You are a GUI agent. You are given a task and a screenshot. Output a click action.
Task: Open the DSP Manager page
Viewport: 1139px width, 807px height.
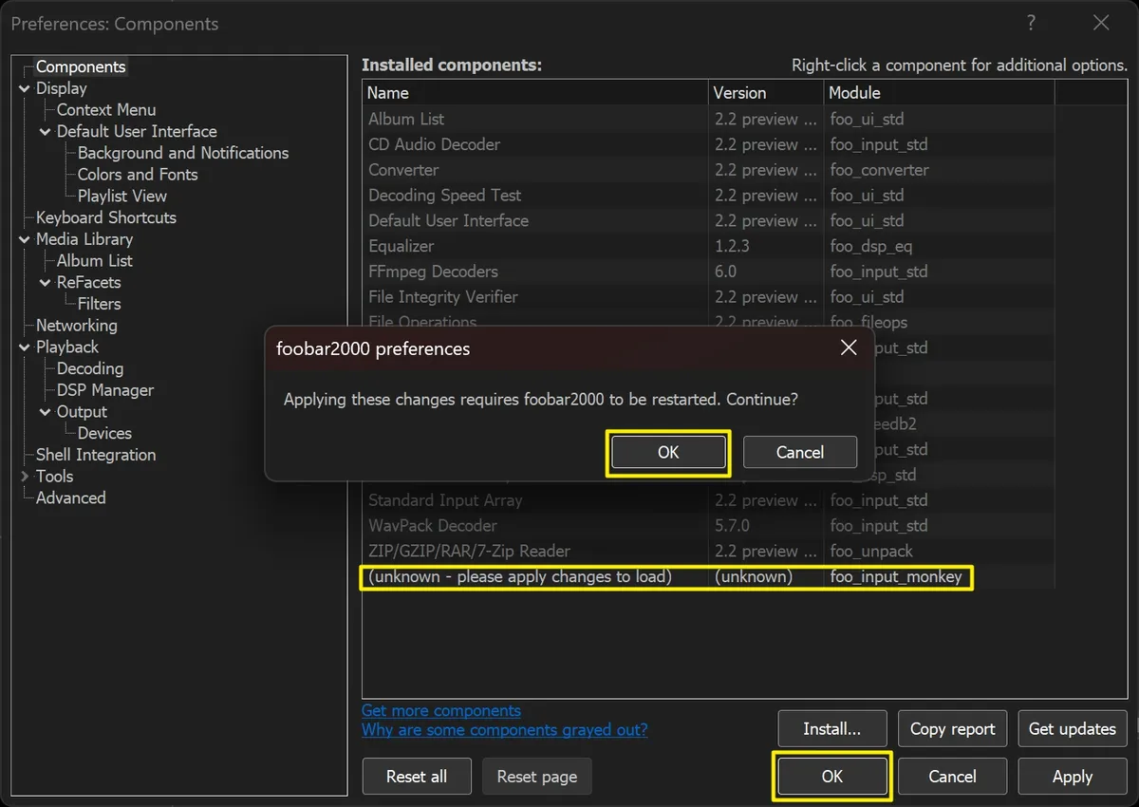click(105, 390)
